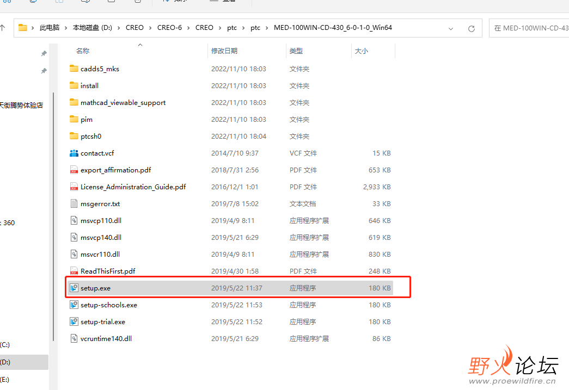Click the refresh button in address bar
Screen dimensions: 569x390
(472, 29)
